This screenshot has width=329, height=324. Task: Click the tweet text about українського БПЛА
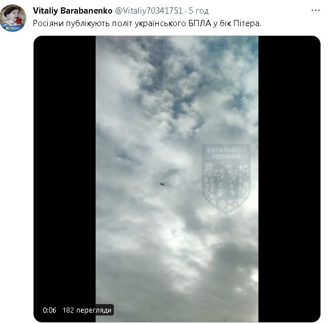(147, 23)
